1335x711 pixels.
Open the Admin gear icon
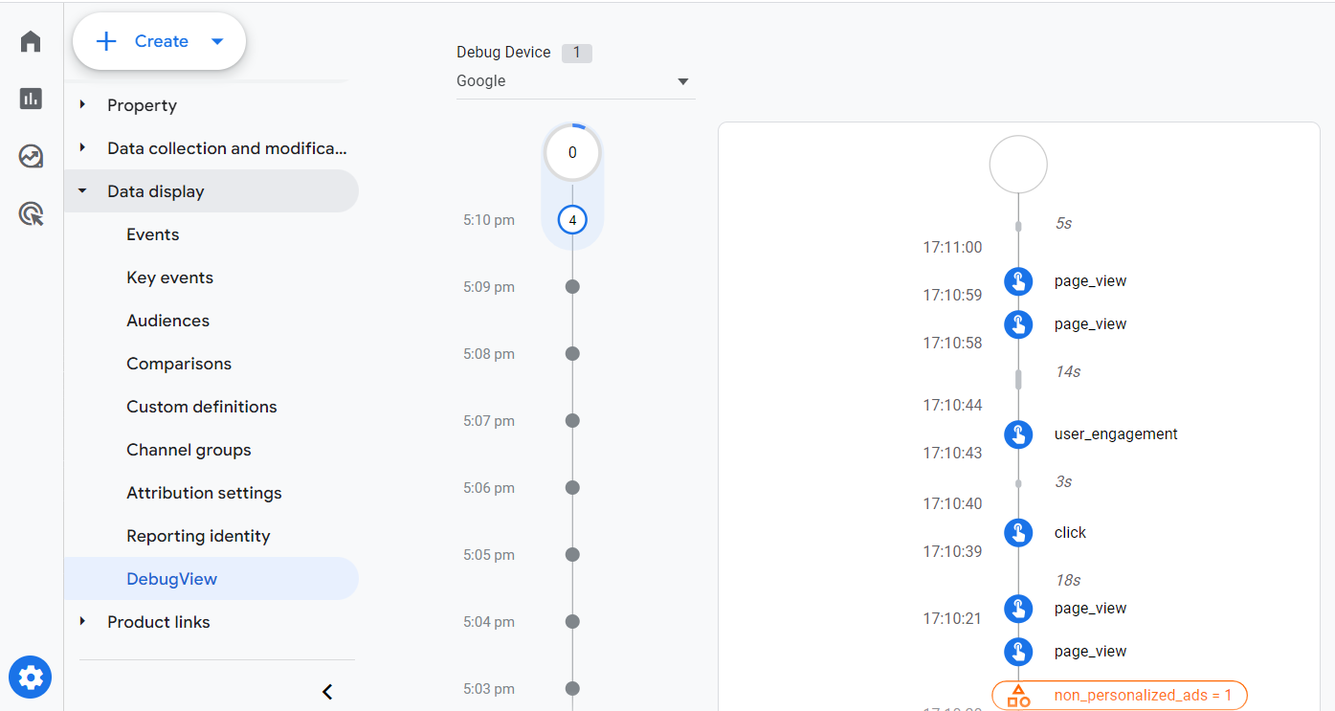[x=31, y=678]
